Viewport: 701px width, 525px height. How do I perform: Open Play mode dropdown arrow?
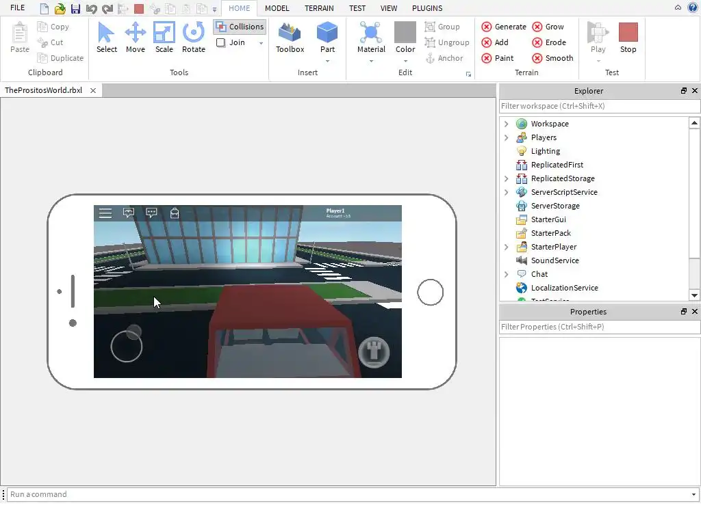pyautogui.click(x=598, y=61)
